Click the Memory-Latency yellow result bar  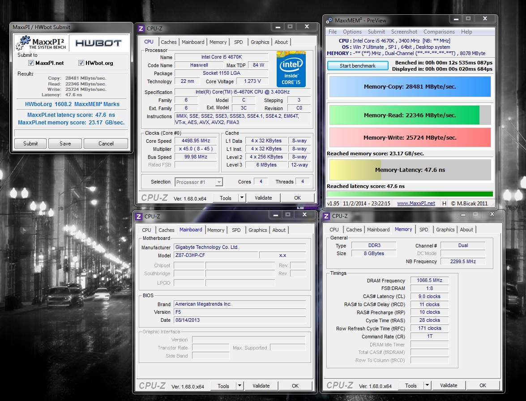coord(410,170)
